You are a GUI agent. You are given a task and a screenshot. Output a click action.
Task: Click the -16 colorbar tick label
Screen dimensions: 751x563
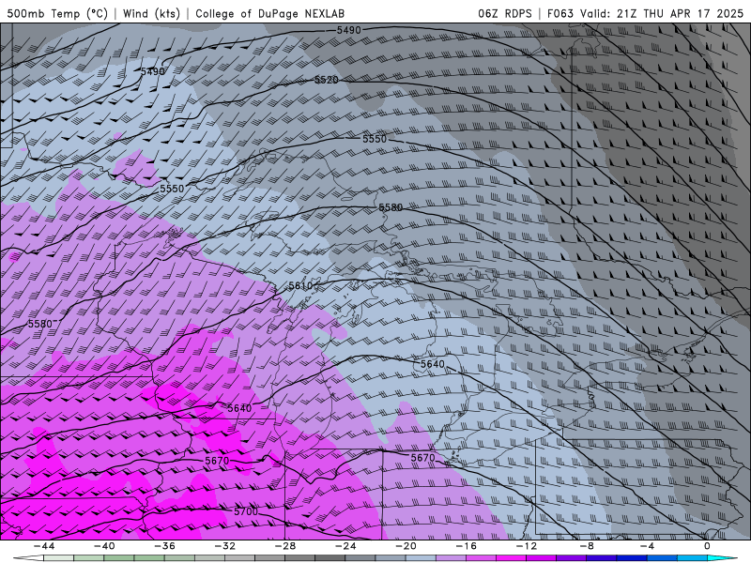point(467,546)
